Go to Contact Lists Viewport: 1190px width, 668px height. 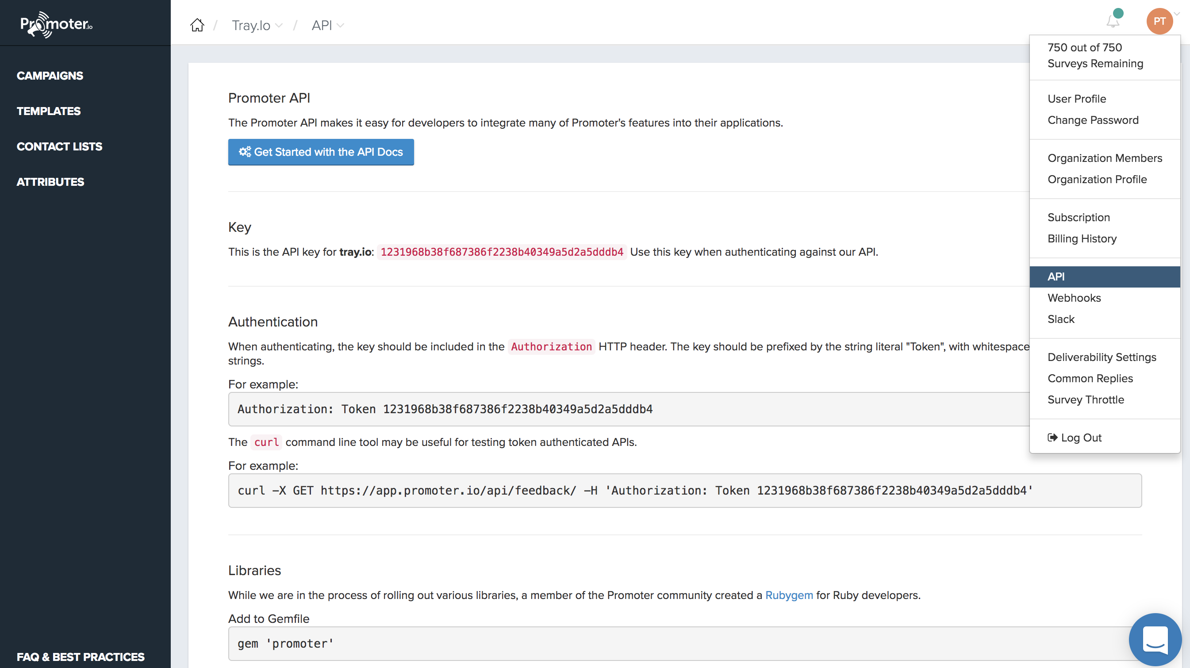[x=60, y=146]
